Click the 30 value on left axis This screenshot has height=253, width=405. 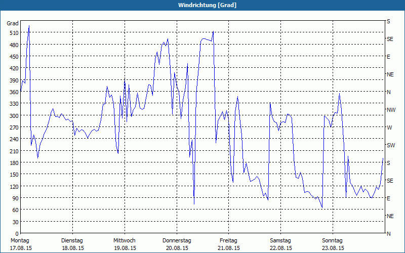click(16, 222)
